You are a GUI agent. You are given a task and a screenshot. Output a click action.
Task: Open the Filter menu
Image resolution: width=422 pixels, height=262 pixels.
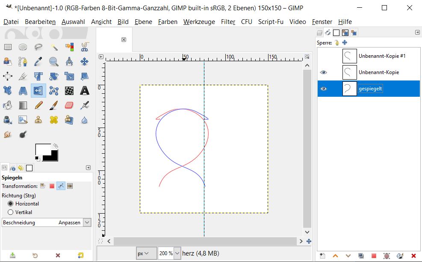point(228,22)
